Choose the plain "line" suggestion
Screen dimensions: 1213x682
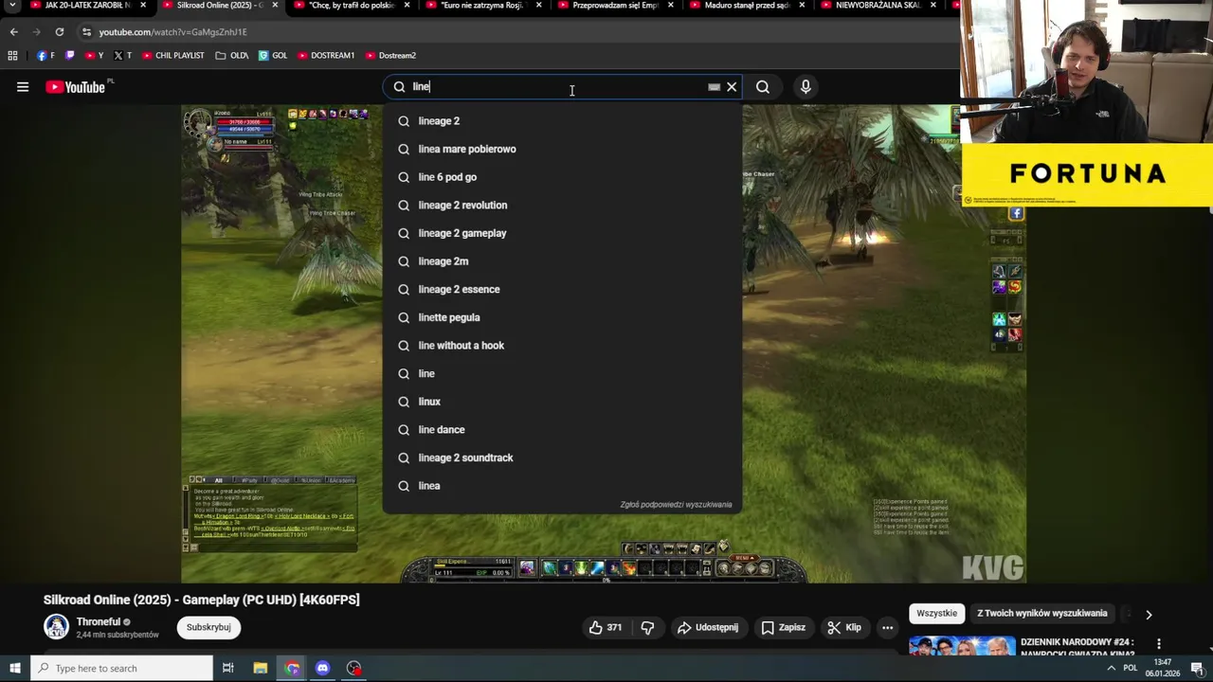click(562, 373)
